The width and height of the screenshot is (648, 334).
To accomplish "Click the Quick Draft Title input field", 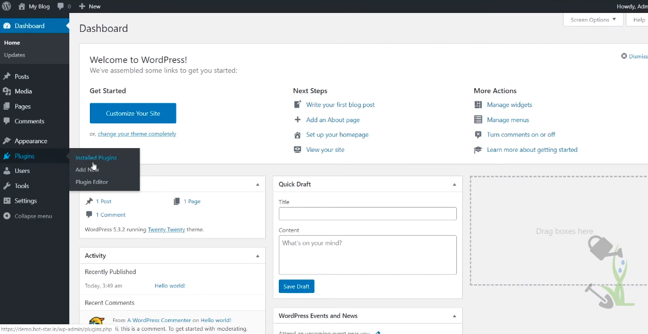I will pos(368,213).
